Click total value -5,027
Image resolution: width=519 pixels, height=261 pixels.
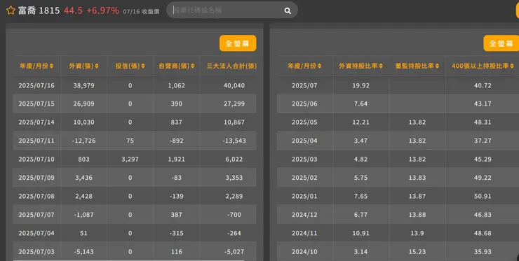pyautogui.click(x=234, y=252)
